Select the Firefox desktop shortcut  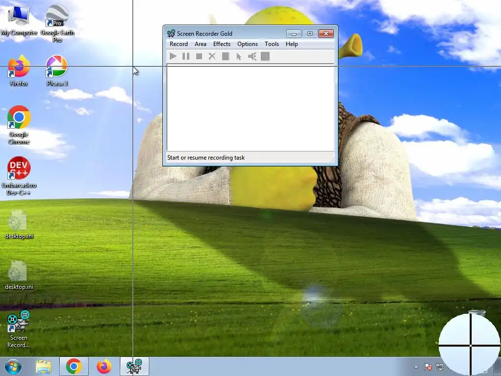pyautogui.click(x=19, y=70)
